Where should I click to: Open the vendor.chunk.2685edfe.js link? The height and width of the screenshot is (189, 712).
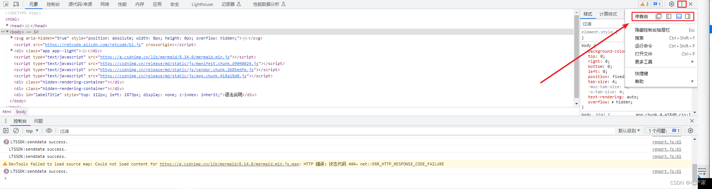177,70
